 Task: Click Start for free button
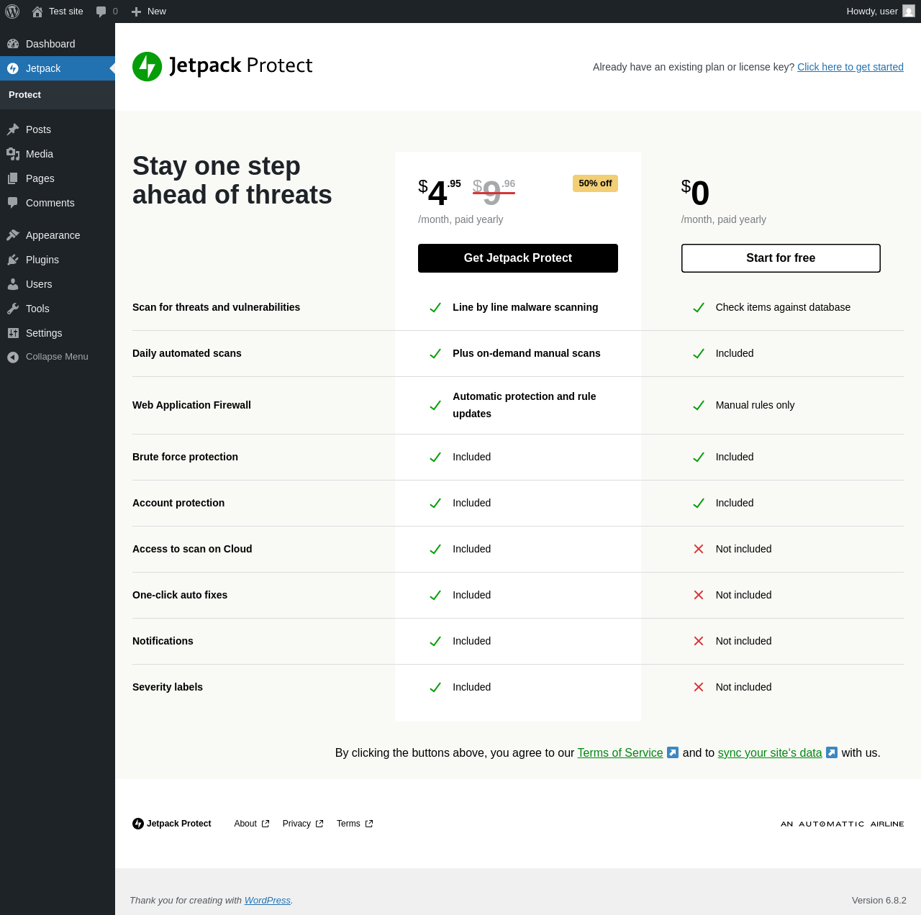click(x=781, y=258)
